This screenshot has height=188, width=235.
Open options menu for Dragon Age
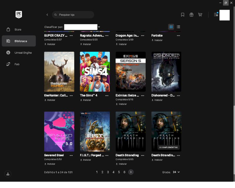tap(143, 36)
